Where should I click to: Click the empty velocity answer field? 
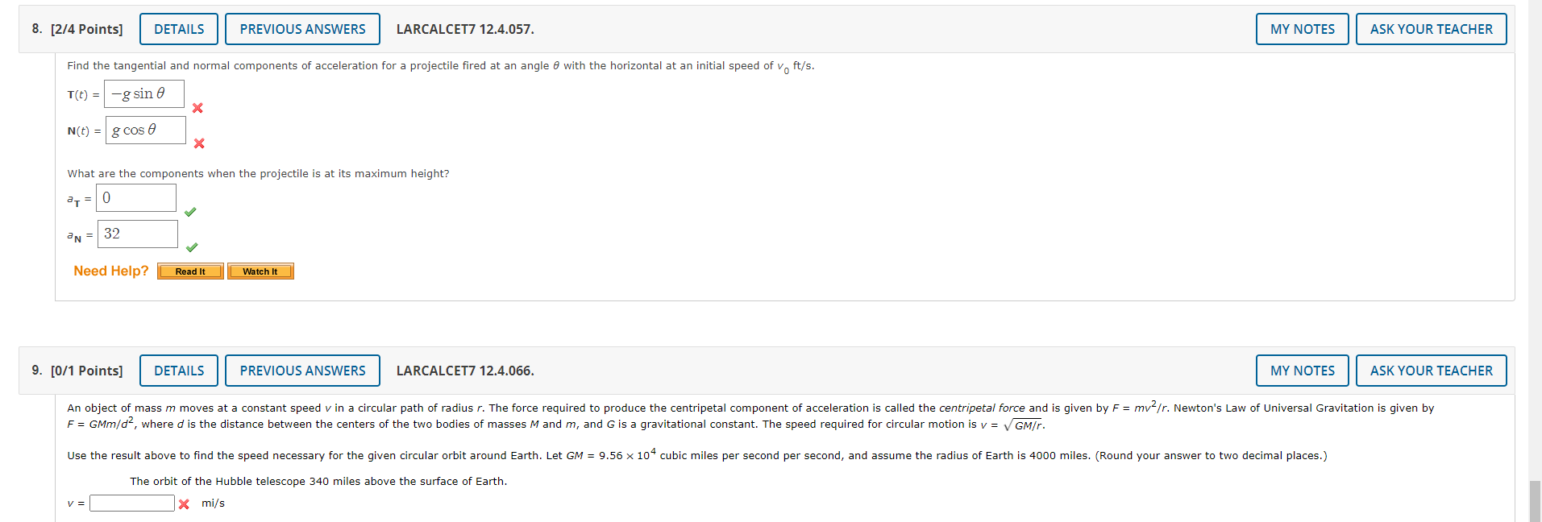point(131,502)
